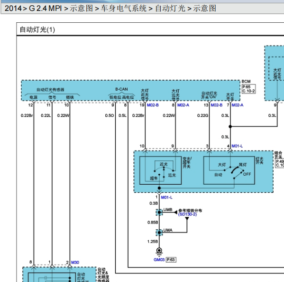Click the first 示意图 breadcrumb item
The image size is (284, 282).
(x=82, y=9)
